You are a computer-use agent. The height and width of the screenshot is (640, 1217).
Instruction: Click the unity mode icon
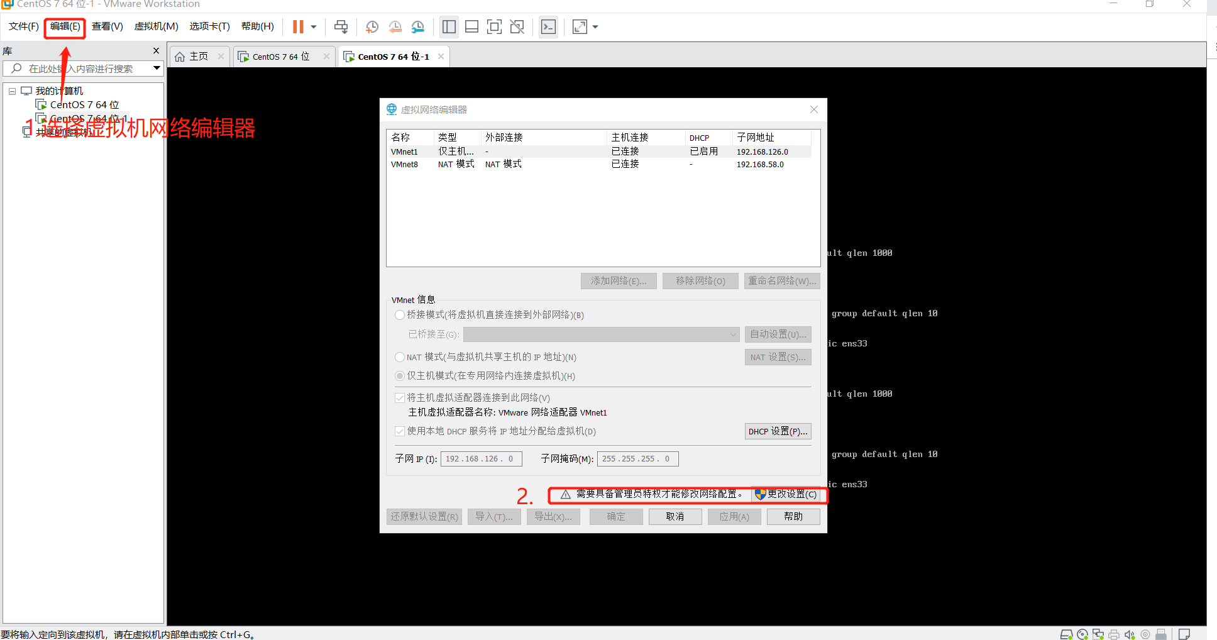coord(517,27)
